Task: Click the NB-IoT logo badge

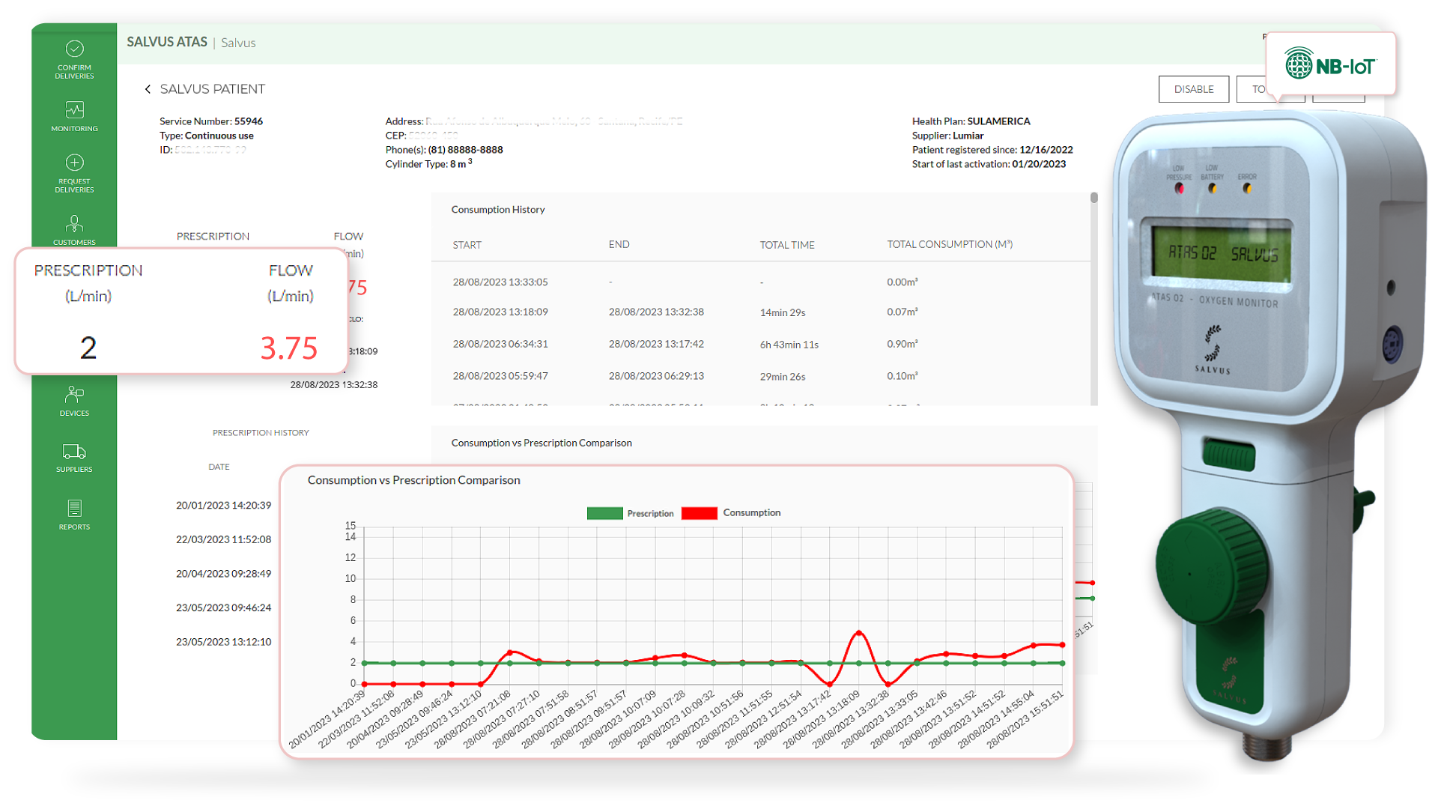Action: pos(1331,64)
